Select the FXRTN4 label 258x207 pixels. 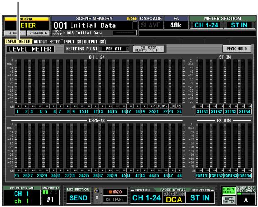point(245,175)
